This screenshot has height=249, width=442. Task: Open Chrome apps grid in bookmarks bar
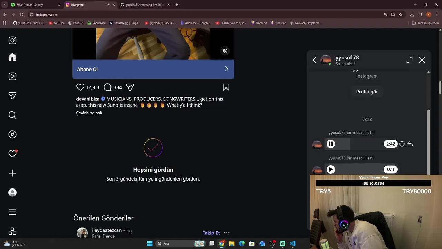click(x=4, y=23)
